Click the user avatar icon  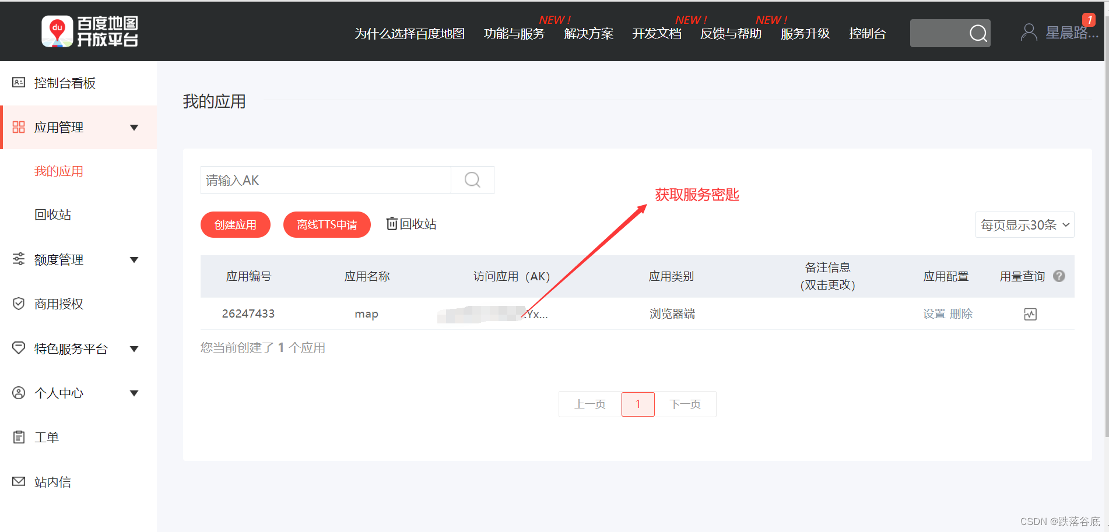coord(1029,33)
